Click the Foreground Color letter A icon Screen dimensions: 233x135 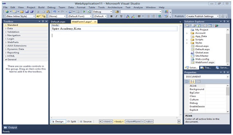[x=127, y=16]
